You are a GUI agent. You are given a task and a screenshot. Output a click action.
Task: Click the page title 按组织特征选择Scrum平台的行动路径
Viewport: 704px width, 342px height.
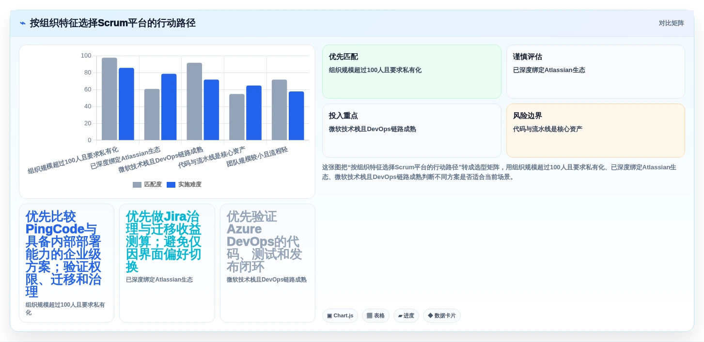[x=113, y=23]
